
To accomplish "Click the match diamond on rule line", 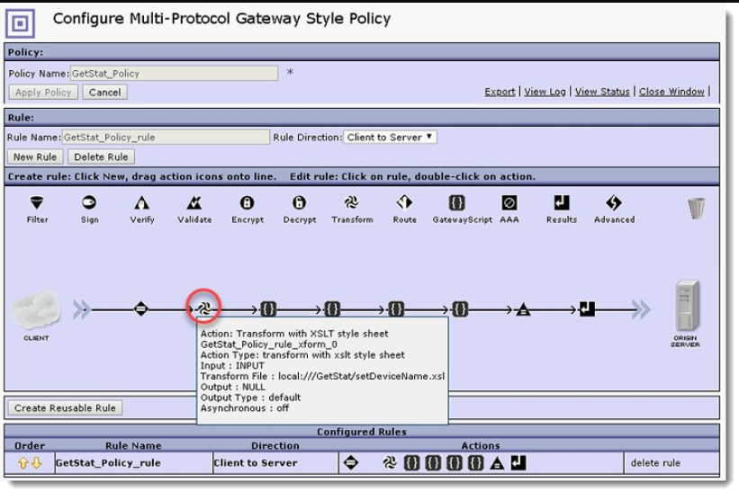I will 141,309.
